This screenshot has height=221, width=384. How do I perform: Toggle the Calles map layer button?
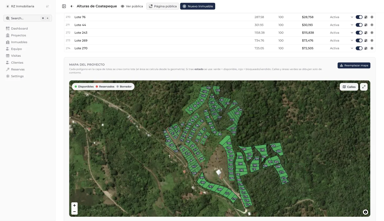[x=349, y=87]
